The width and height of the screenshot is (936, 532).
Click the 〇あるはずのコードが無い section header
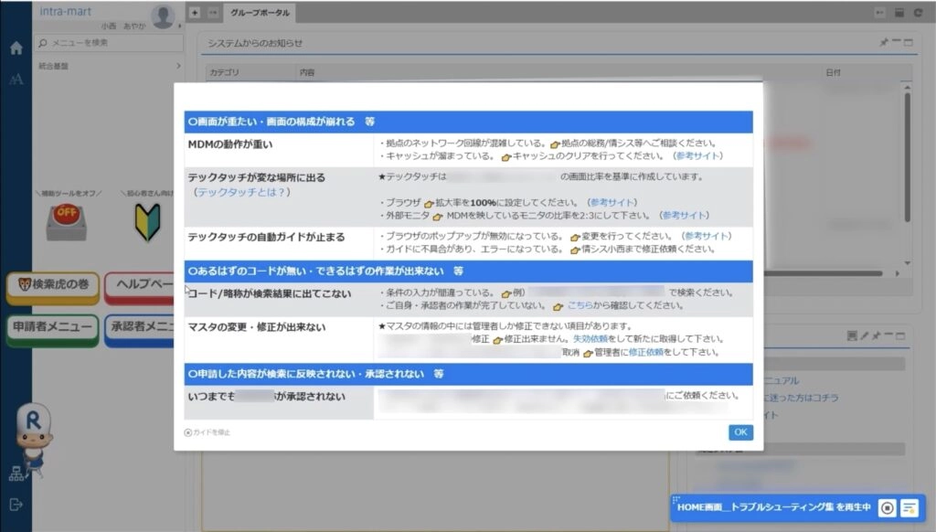click(x=468, y=271)
